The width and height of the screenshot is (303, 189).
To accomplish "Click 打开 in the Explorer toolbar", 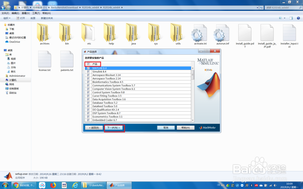I will pyautogui.click(x=21, y=18).
